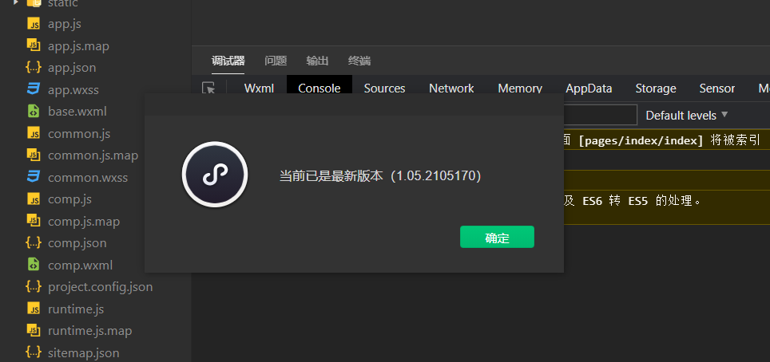Click the green icon beside base.wxml

tap(33, 112)
